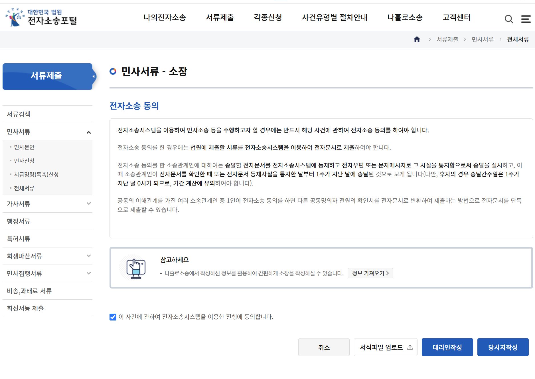Screen dimensions: 535x379
Task: Select 민사신청 in the sidebar
Action: (x=24, y=161)
